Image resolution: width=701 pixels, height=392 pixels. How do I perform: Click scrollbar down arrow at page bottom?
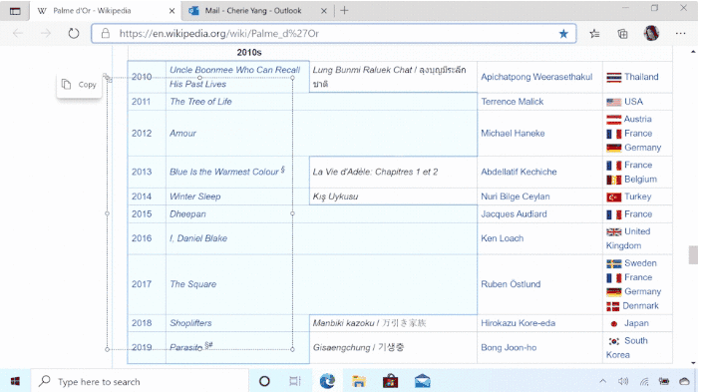click(693, 363)
